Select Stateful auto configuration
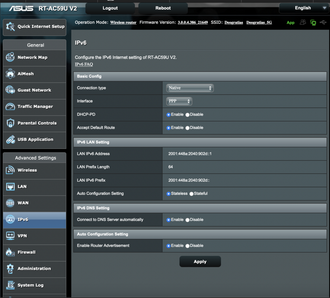The image size is (330, 298). pyautogui.click(x=191, y=194)
